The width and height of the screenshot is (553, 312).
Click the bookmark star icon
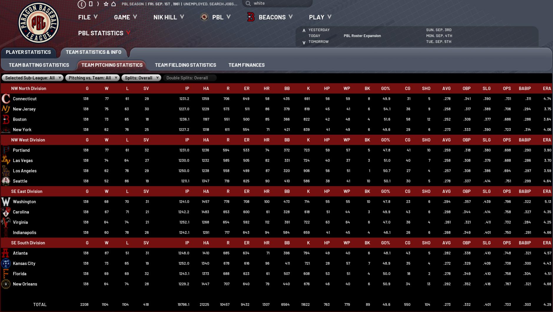(106, 4)
